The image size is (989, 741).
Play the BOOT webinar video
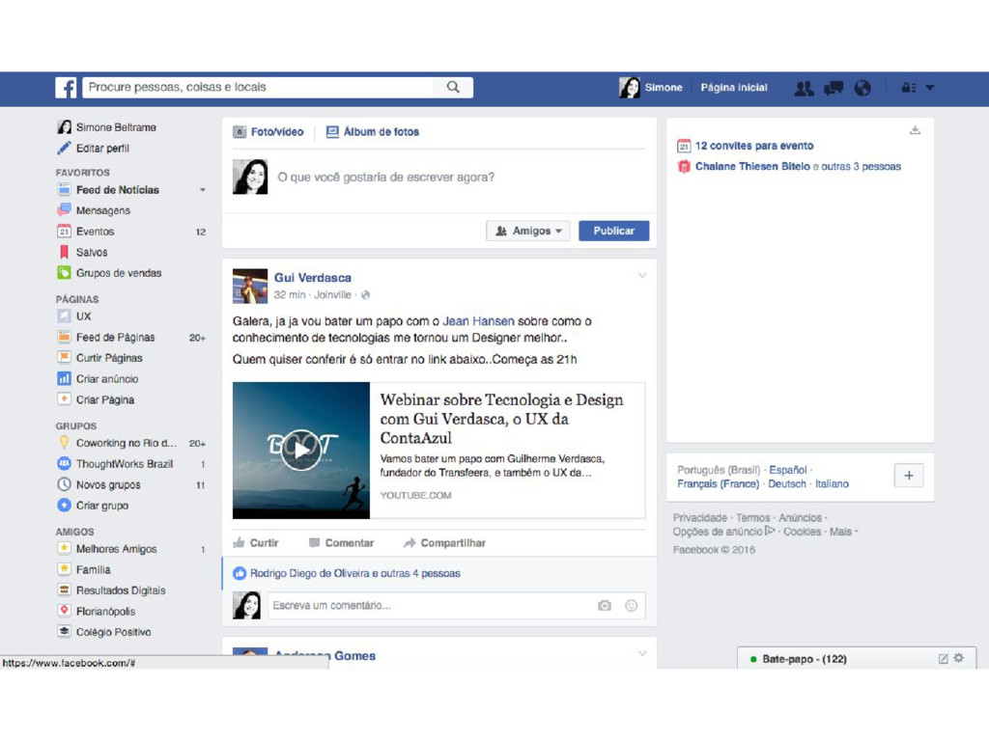click(301, 450)
